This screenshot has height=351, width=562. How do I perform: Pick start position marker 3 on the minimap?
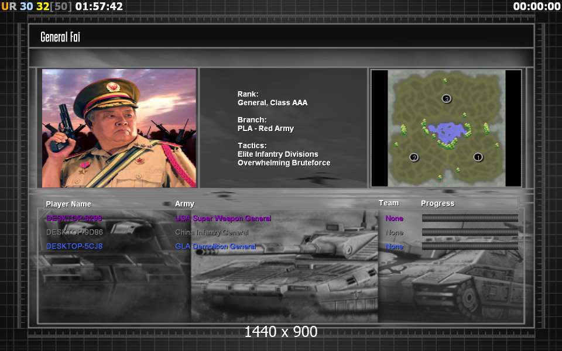(447, 98)
